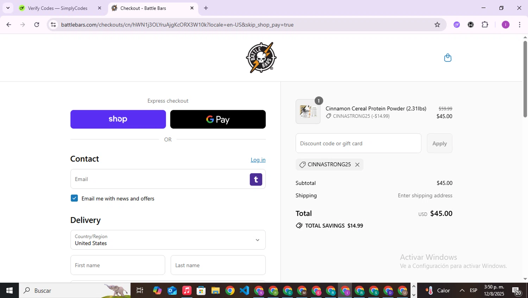
Task: Open the tab search dropdown arrow
Action: tap(8, 8)
